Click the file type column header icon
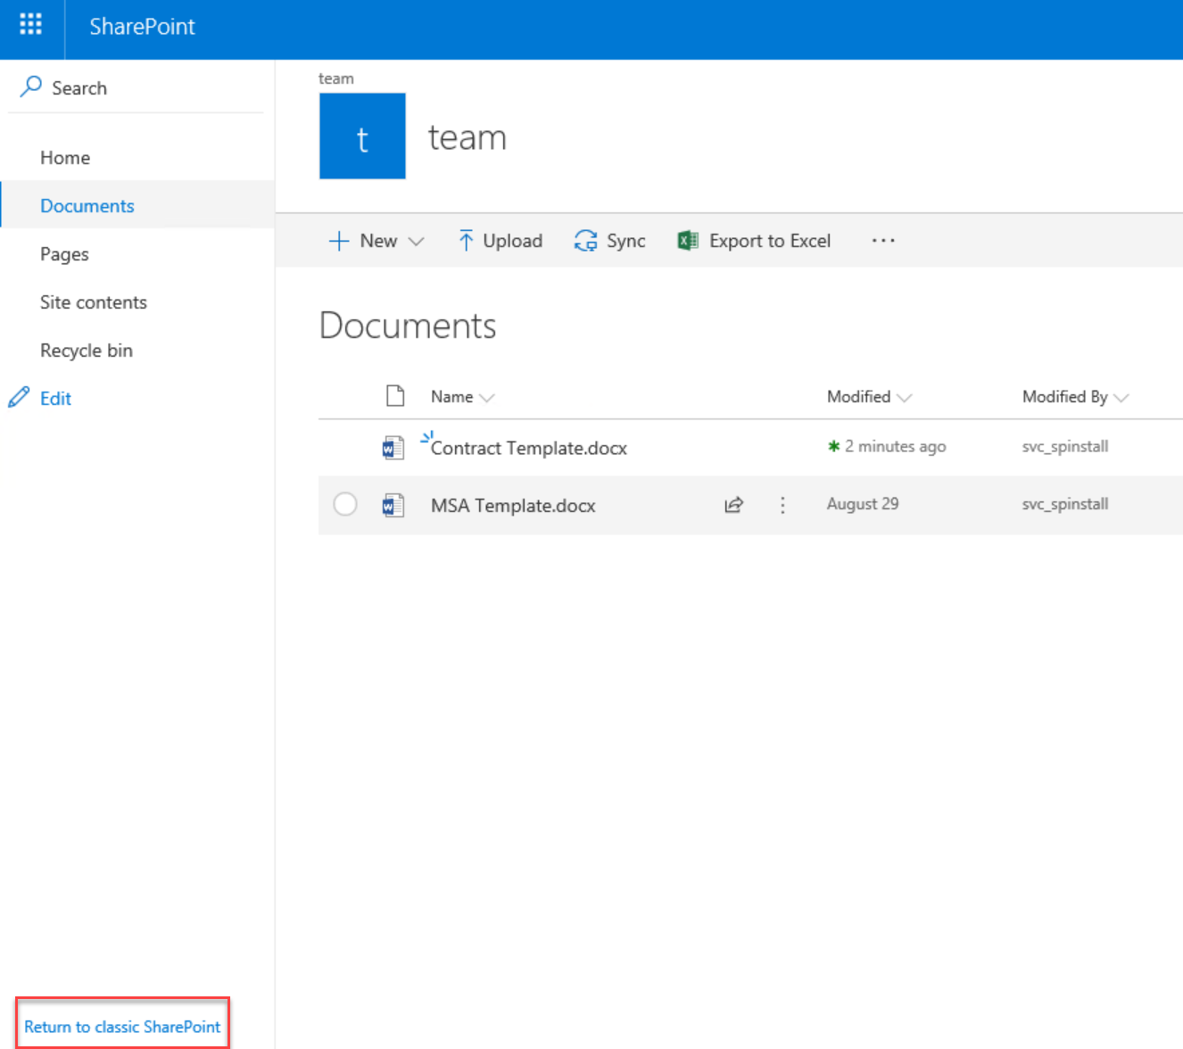 (394, 396)
